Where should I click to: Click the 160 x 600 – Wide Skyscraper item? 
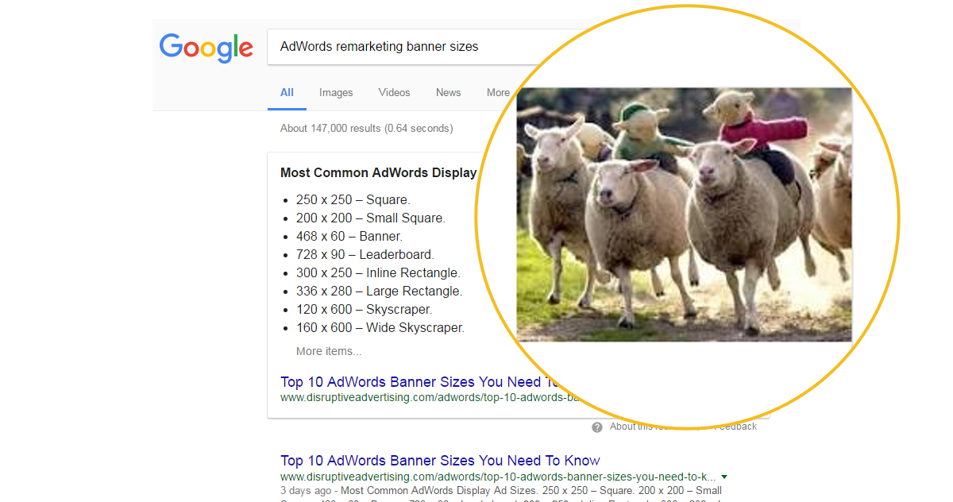pyautogui.click(x=380, y=328)
